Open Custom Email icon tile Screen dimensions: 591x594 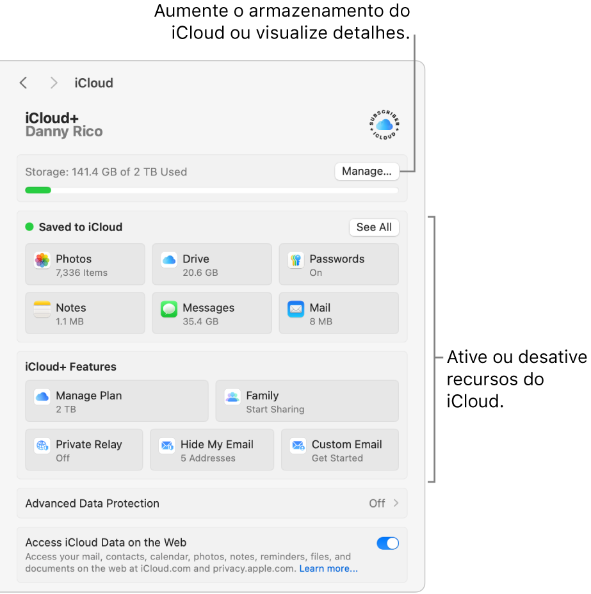(x=298, y=445)
